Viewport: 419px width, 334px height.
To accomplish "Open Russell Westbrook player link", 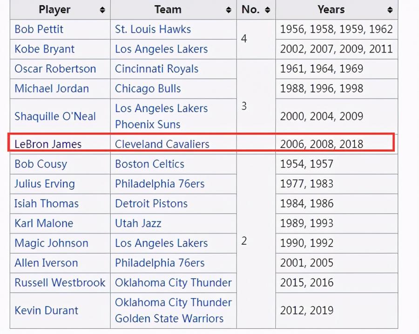I will click(60, 282).
